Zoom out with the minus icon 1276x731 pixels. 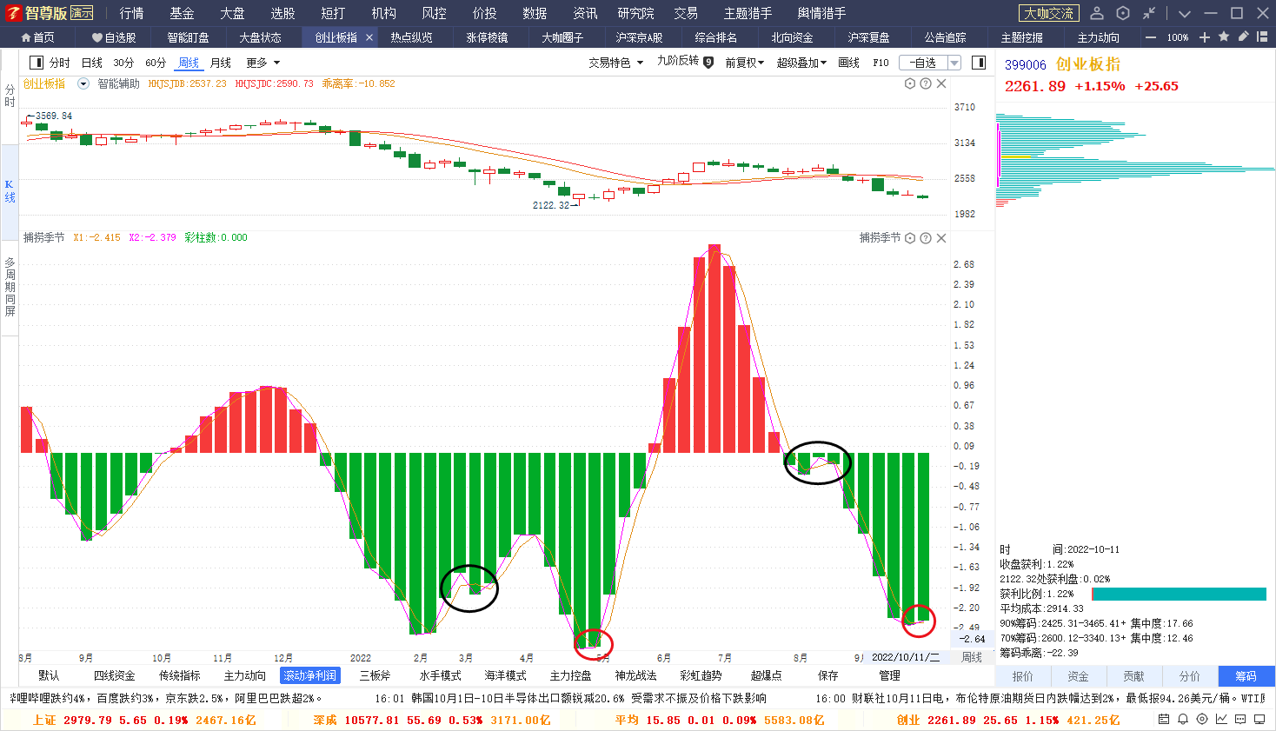(x=1151, y=37)
